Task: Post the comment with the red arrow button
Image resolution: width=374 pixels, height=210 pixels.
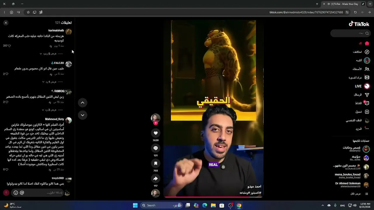Action: pos(6,193)
